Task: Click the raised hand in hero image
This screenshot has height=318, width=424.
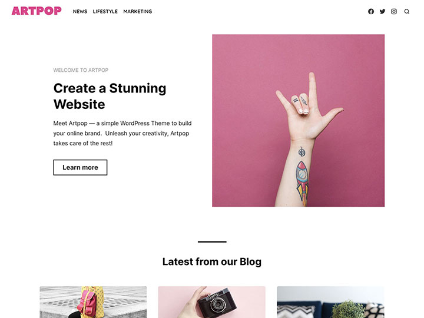Action: 307,108
